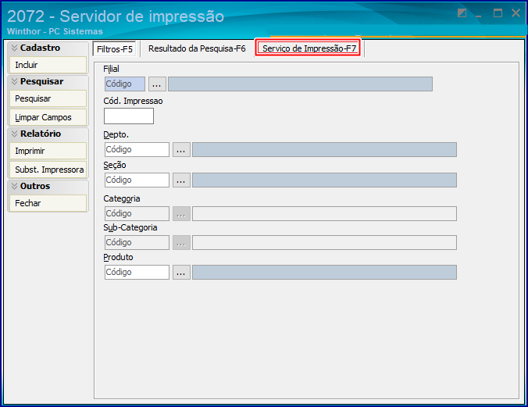
Task: Open Sub-Categoria lookup ellipsis button
Action: (181, 243)
